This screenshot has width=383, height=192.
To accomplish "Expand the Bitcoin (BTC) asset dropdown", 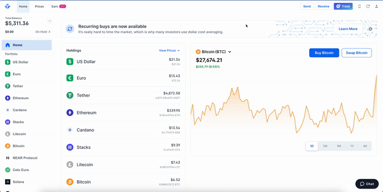I will click(x=230, y=52).
